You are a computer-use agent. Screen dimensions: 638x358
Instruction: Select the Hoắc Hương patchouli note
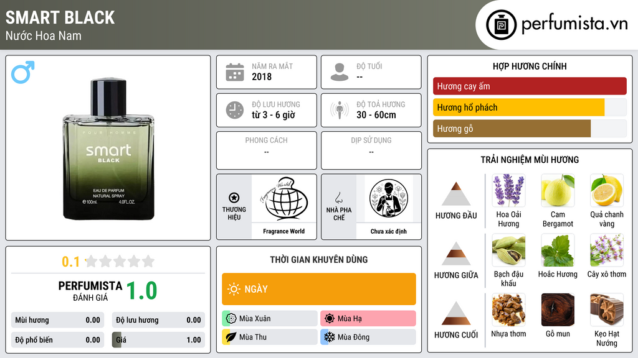(558, 250)
